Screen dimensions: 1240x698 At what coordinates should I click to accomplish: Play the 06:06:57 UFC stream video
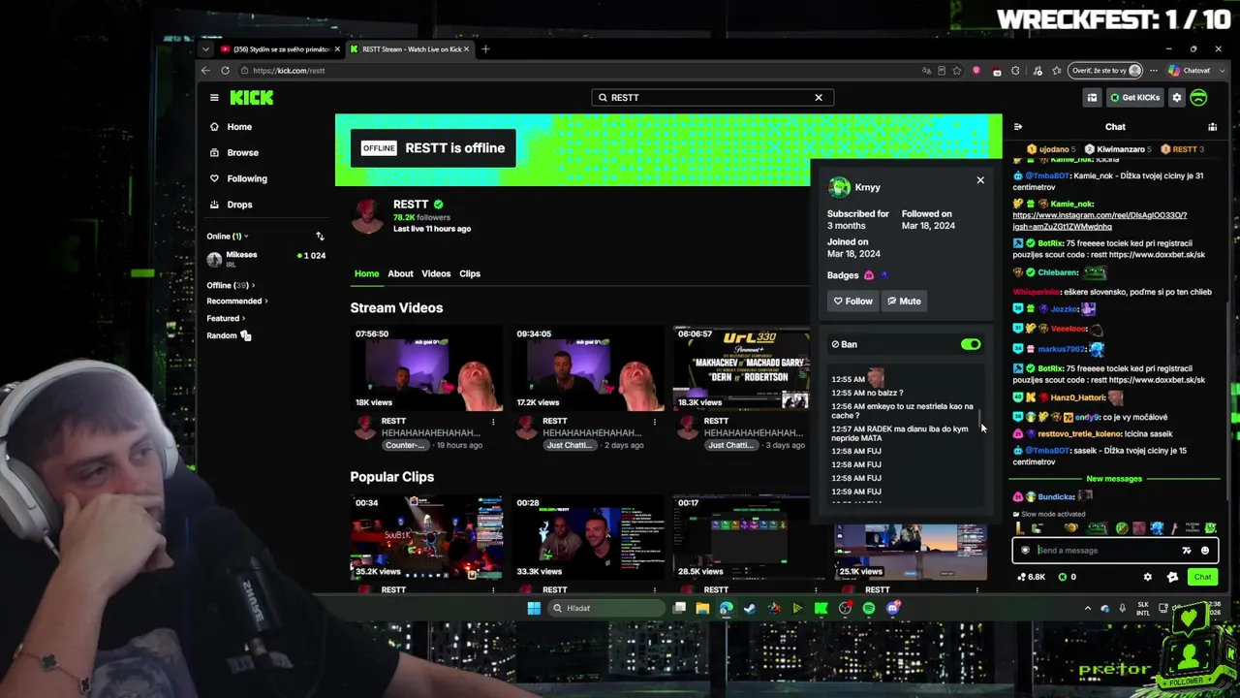pyautogui.click(x=742, y=368)
